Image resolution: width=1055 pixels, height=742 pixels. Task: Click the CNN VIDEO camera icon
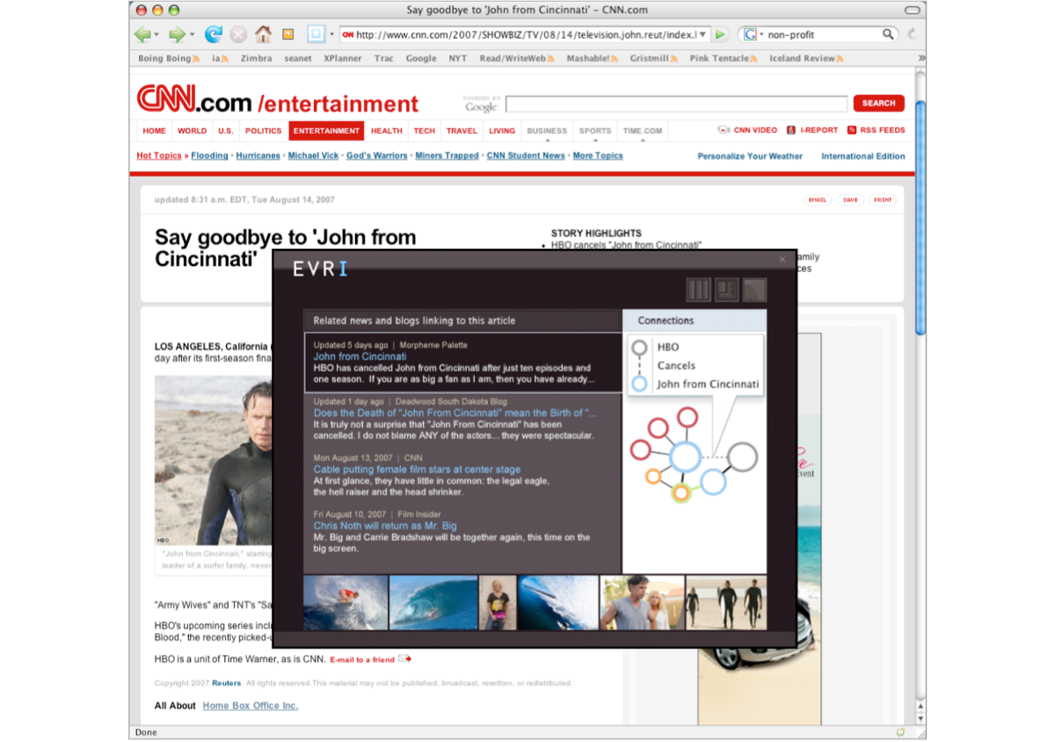pyautogui.click(x=724, y=130)
